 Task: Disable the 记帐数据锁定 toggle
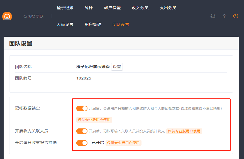coord(82,108)
